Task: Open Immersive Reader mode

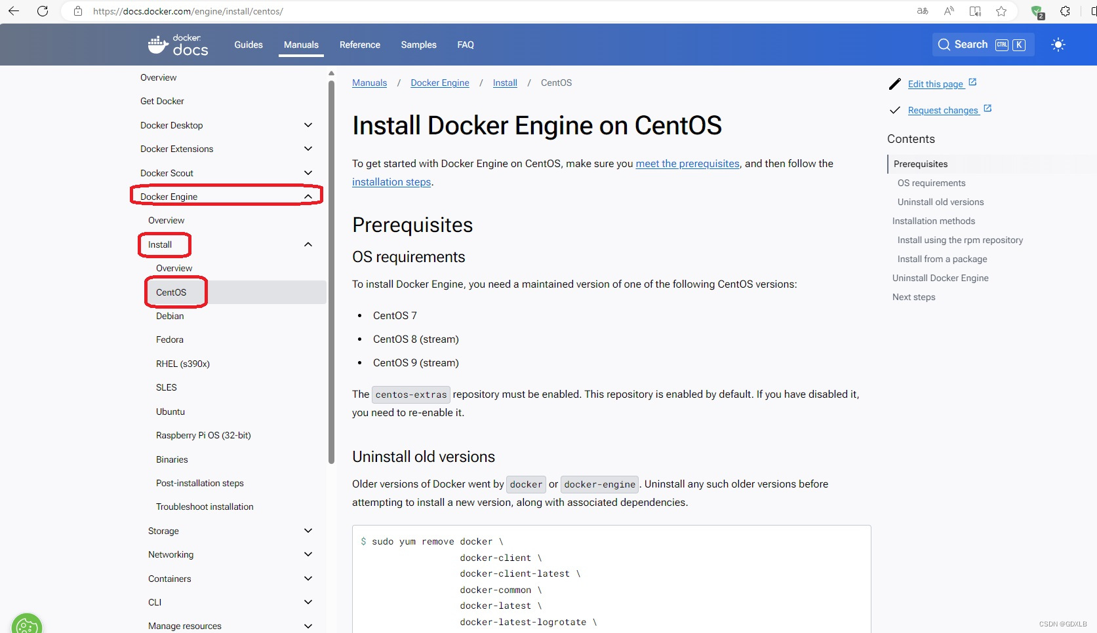Action: (975, 11)
